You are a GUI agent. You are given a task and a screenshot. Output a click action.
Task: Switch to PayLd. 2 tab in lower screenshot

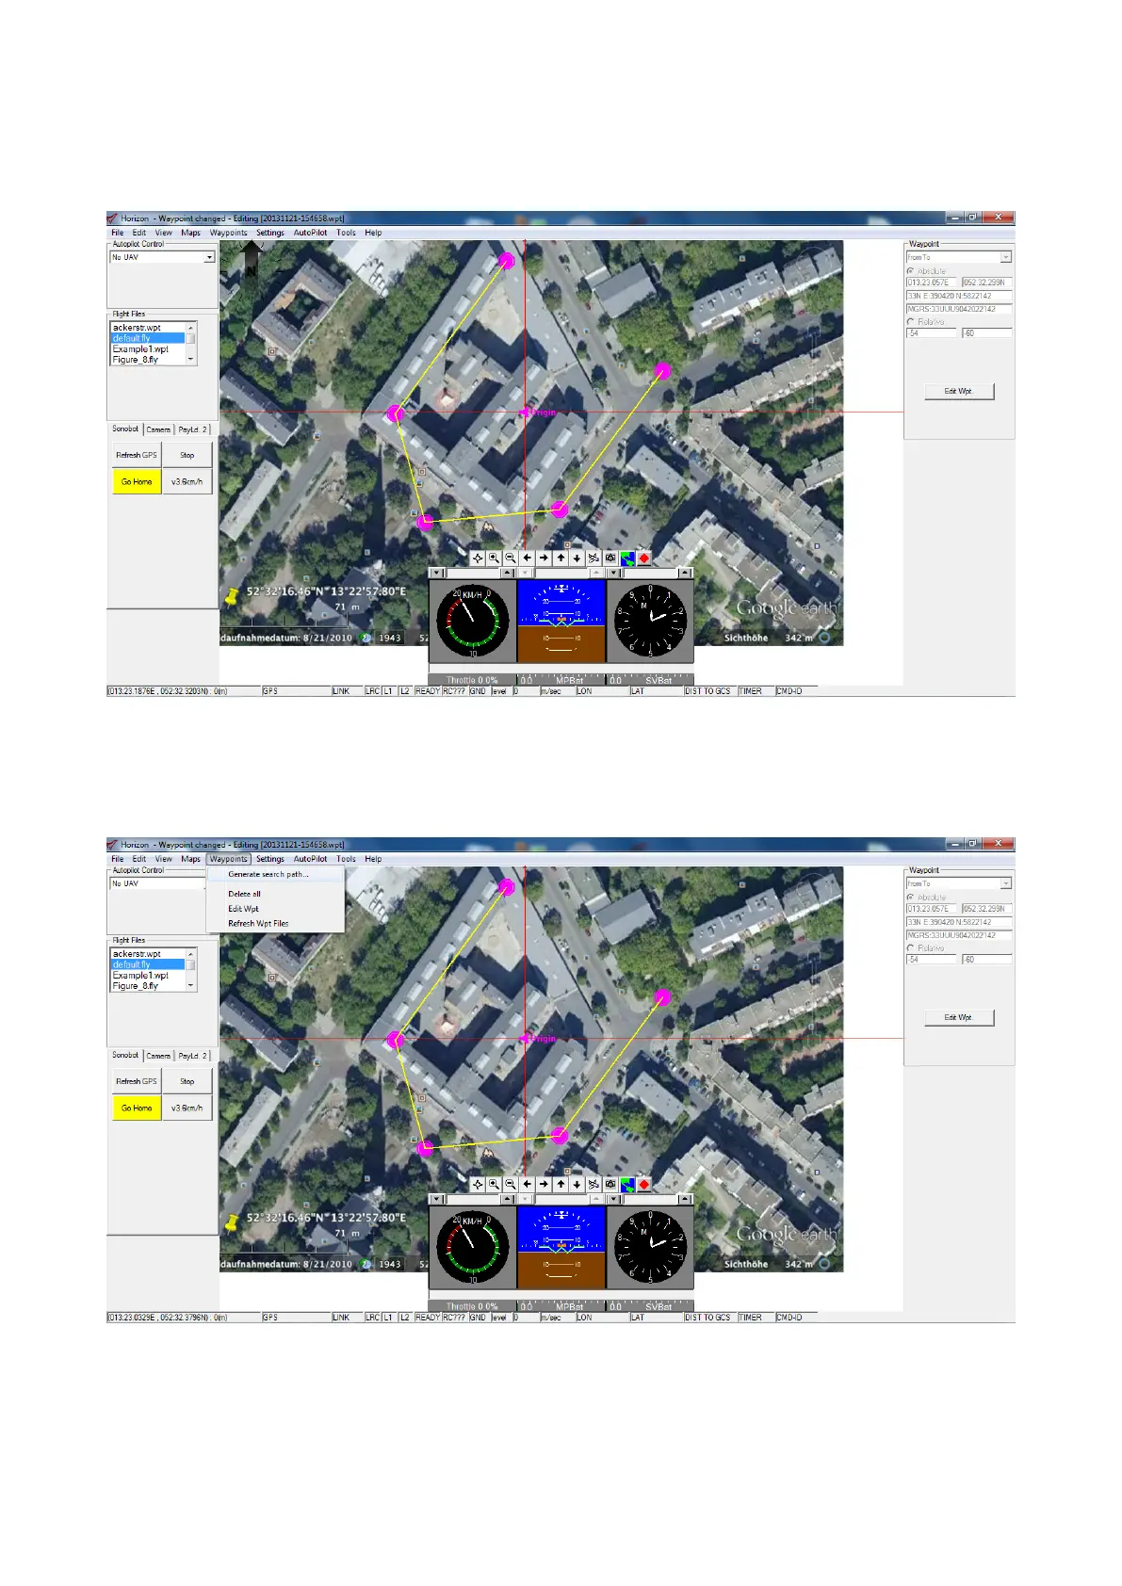pos(193,1056)
